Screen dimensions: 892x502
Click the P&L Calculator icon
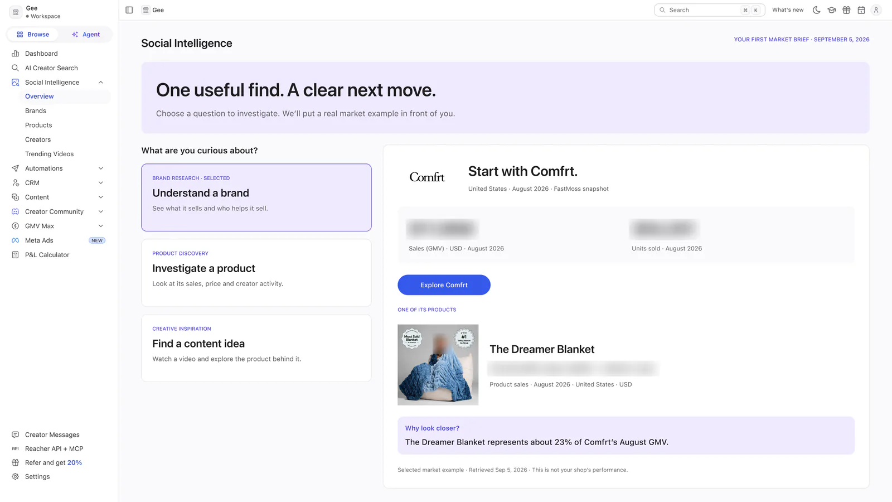[16, 255]
